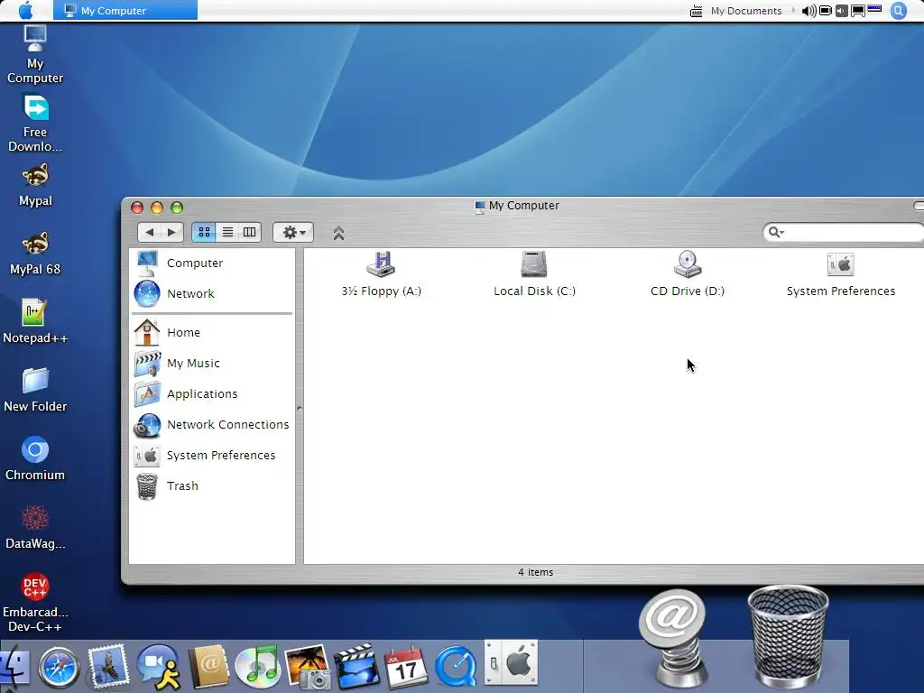Click the My Computer menu bar title
Screen dimensions: 924x693
125,11
